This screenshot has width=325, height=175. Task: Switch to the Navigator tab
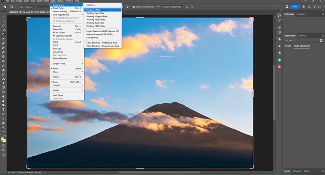click(301, 14)
